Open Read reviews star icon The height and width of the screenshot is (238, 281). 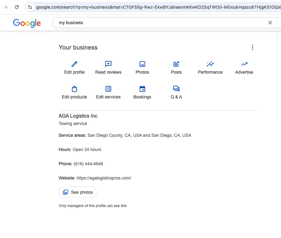(x=108, y=64)
